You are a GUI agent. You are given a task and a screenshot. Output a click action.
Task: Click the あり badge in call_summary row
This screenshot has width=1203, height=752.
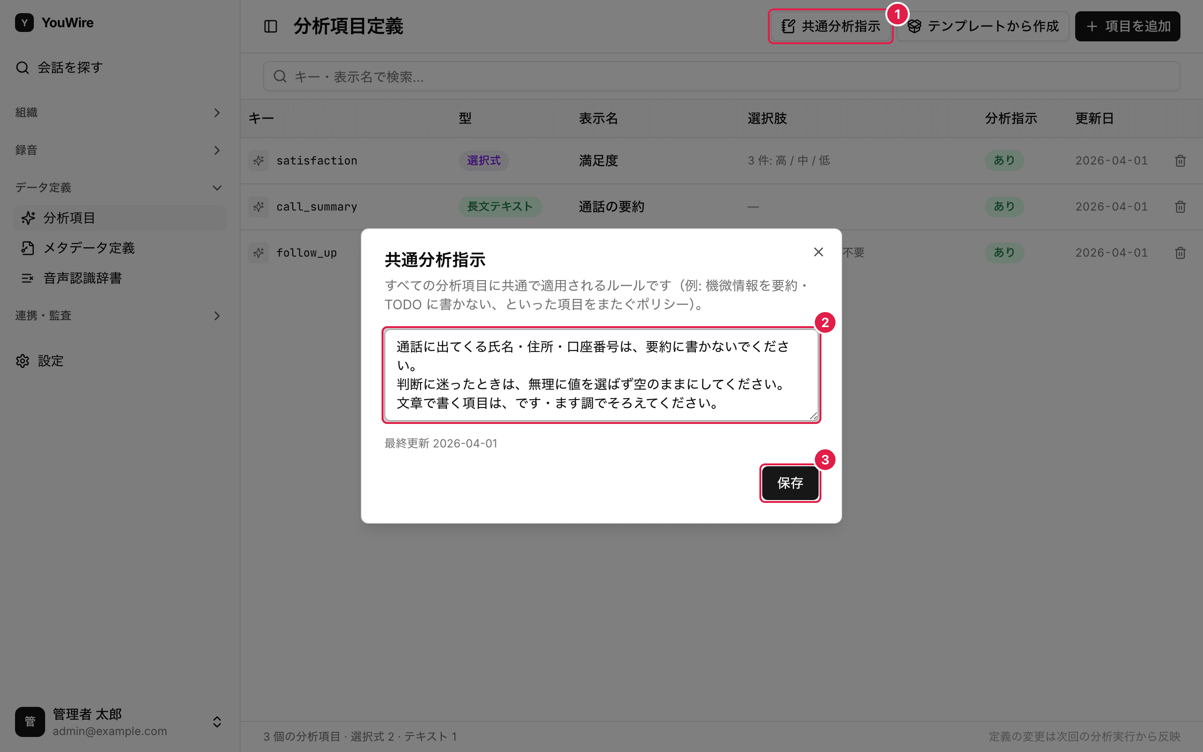click(1004, 207)
